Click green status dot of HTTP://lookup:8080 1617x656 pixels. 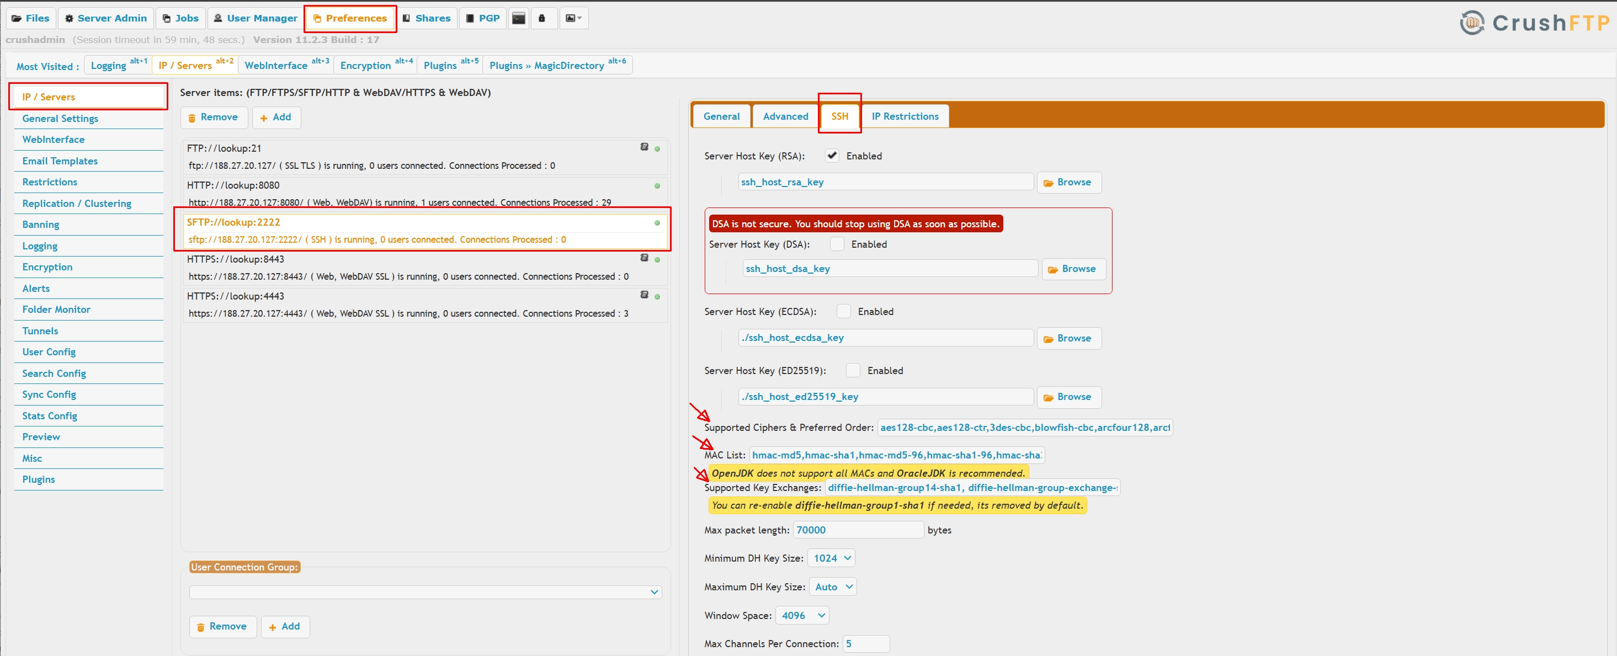tap(657, 186)
